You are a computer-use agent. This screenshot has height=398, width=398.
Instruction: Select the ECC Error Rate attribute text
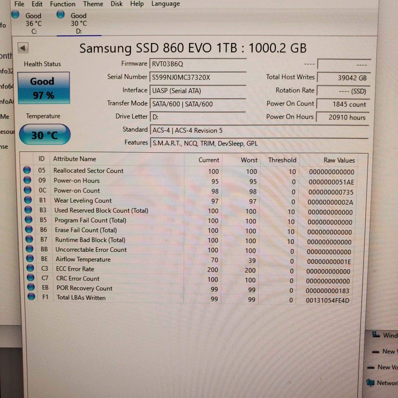click(75, 269)
